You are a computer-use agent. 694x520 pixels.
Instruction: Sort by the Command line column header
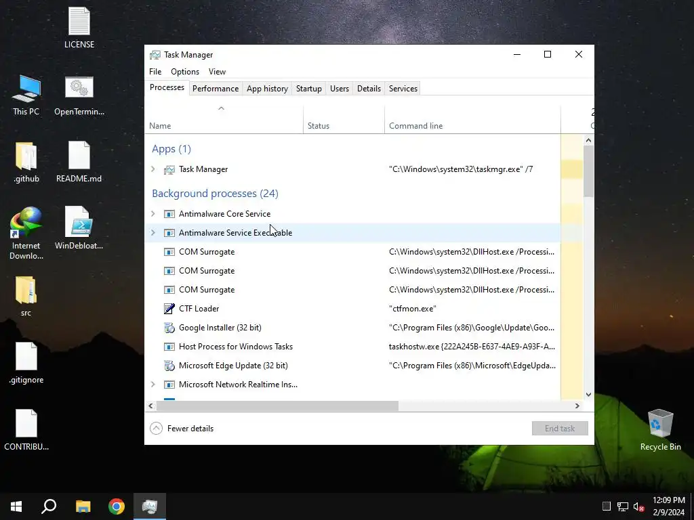[472, 119]
